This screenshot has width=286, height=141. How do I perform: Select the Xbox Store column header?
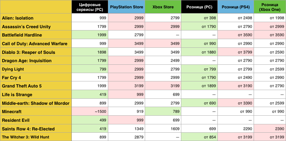click(x=163, y=7)
